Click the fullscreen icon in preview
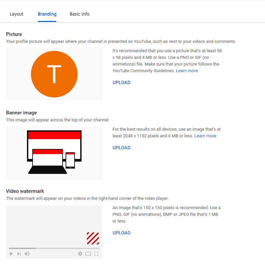Image resolution: width=265 pixels, height=265 pixels. (x=96, y=254)
